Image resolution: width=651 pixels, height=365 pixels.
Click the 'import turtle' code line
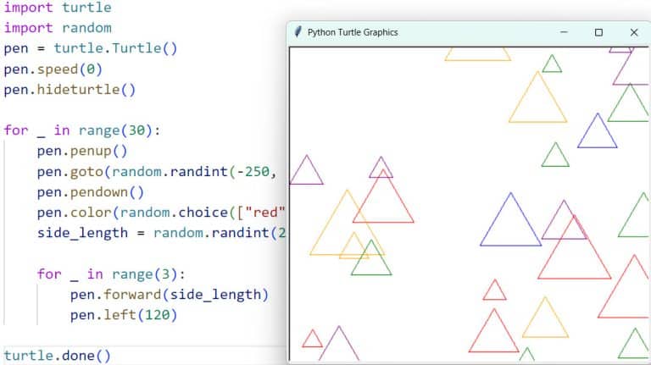point(58,7)
